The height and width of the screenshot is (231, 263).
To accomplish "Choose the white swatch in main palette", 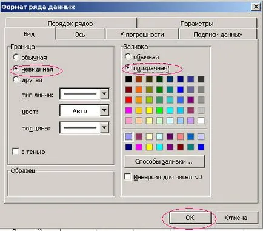I will click(201, 121).
